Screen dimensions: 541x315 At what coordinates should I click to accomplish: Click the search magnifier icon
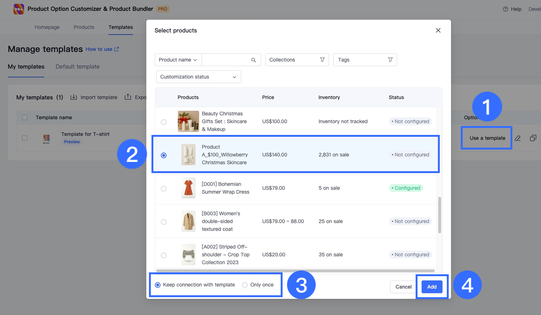[x=253, y=60]
